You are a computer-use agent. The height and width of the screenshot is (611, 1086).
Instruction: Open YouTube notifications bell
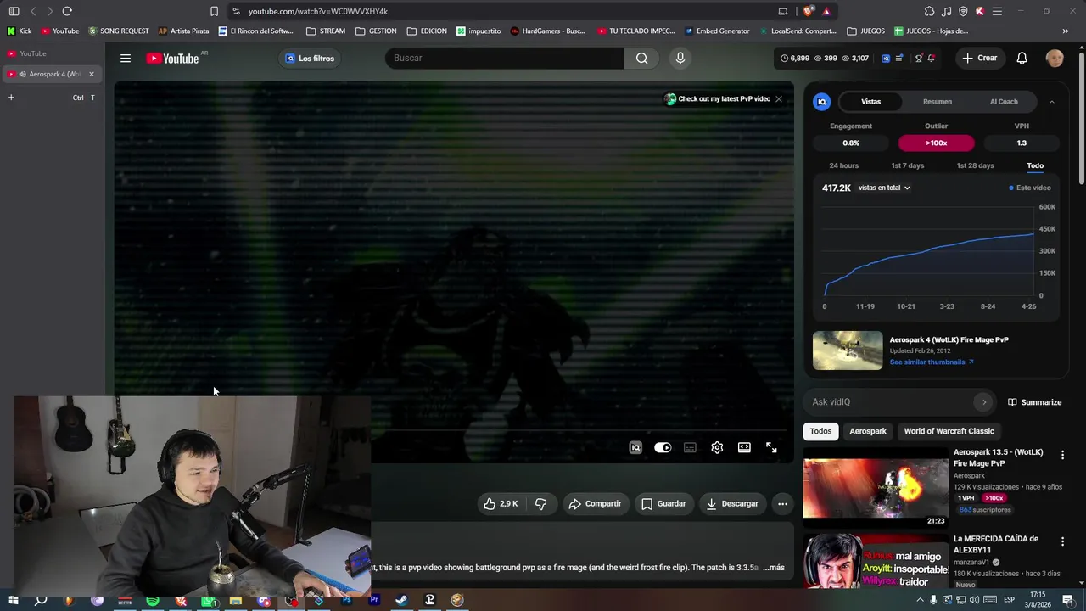(x=1022, y=59)
